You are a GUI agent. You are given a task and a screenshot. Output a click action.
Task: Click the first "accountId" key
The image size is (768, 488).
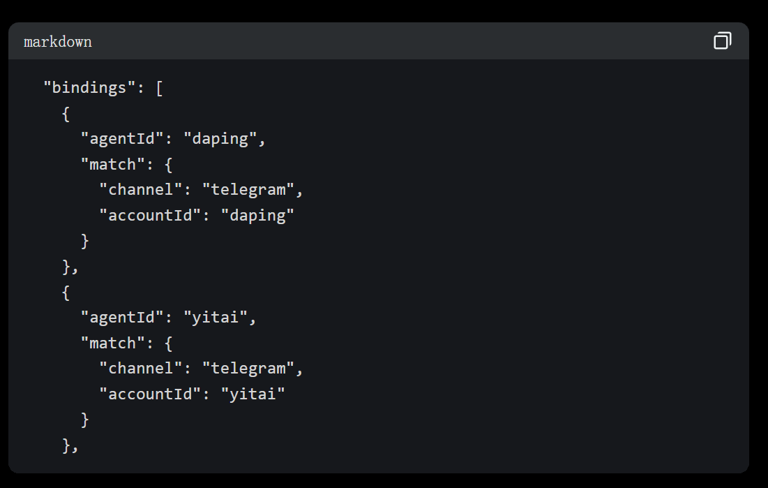point(150,215)
